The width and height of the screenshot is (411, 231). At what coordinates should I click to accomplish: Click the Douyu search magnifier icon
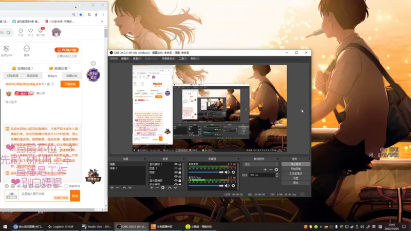coord(8,32)
